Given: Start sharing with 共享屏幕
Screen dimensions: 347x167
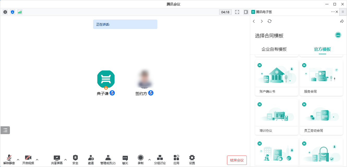Looking at the screenshot, I should click(x=57, y=160).
